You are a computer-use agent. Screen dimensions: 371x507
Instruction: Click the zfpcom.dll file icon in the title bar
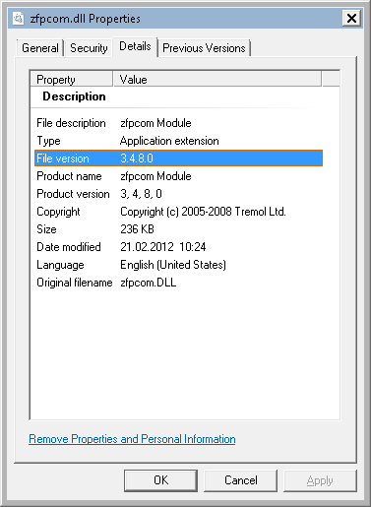[19, 19]
